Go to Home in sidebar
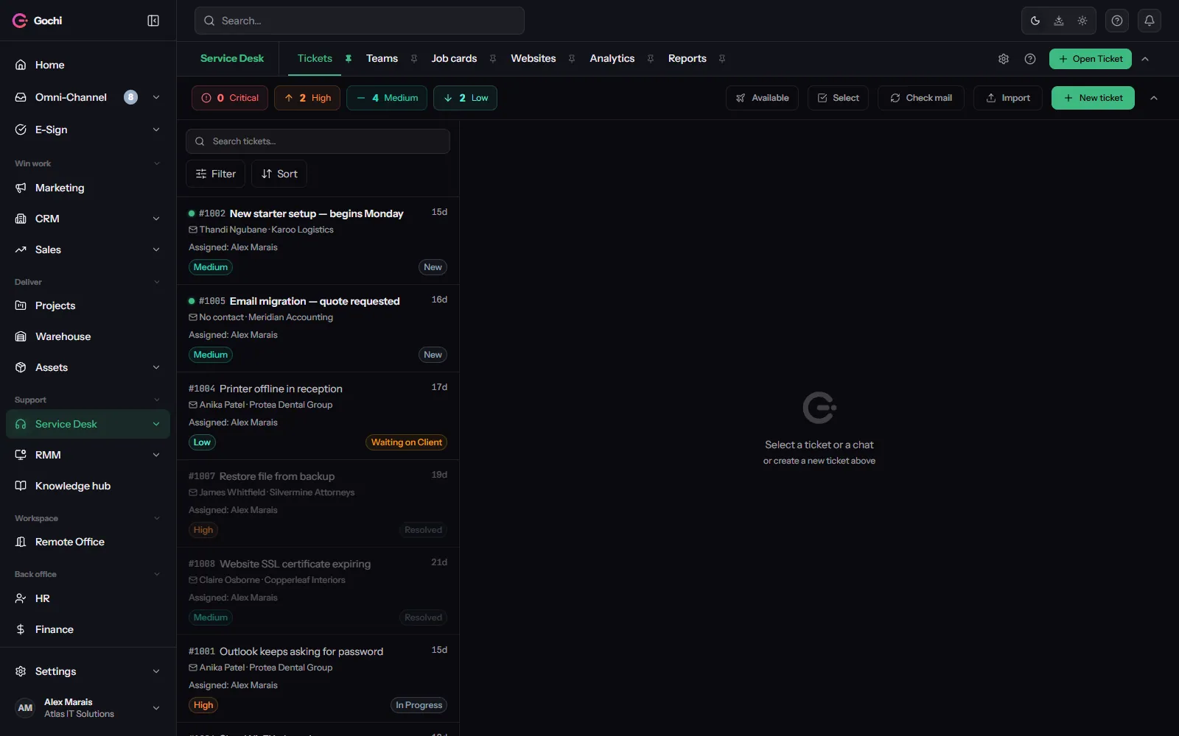The width and height of the screenshot is (1179, 736). point(88,65)
